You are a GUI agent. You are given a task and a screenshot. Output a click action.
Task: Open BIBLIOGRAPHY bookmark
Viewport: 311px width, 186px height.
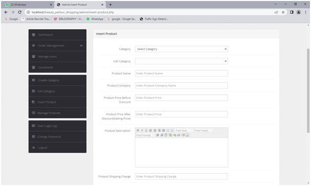click(68, 19)
